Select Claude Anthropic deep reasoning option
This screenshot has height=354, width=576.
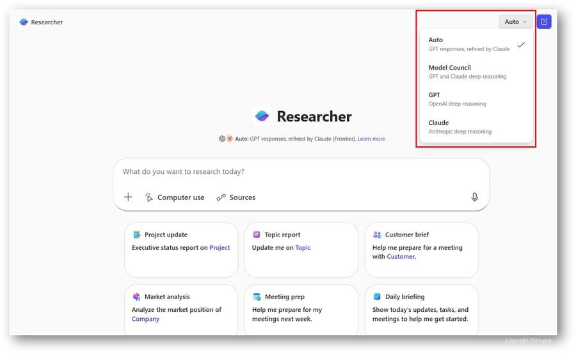tap(476, 127)
